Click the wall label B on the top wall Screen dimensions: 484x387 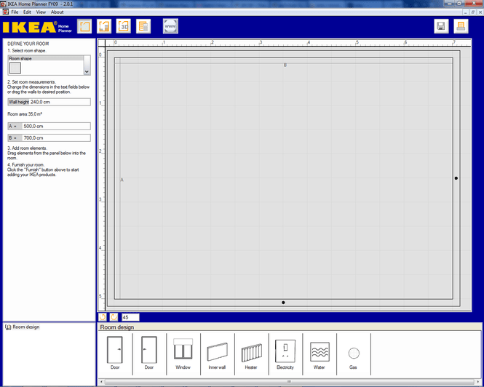(x=285, y=65)
